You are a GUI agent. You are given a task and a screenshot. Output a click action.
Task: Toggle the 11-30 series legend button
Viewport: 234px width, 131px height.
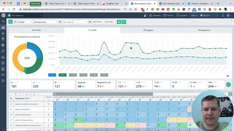click(x=73, y=75)
